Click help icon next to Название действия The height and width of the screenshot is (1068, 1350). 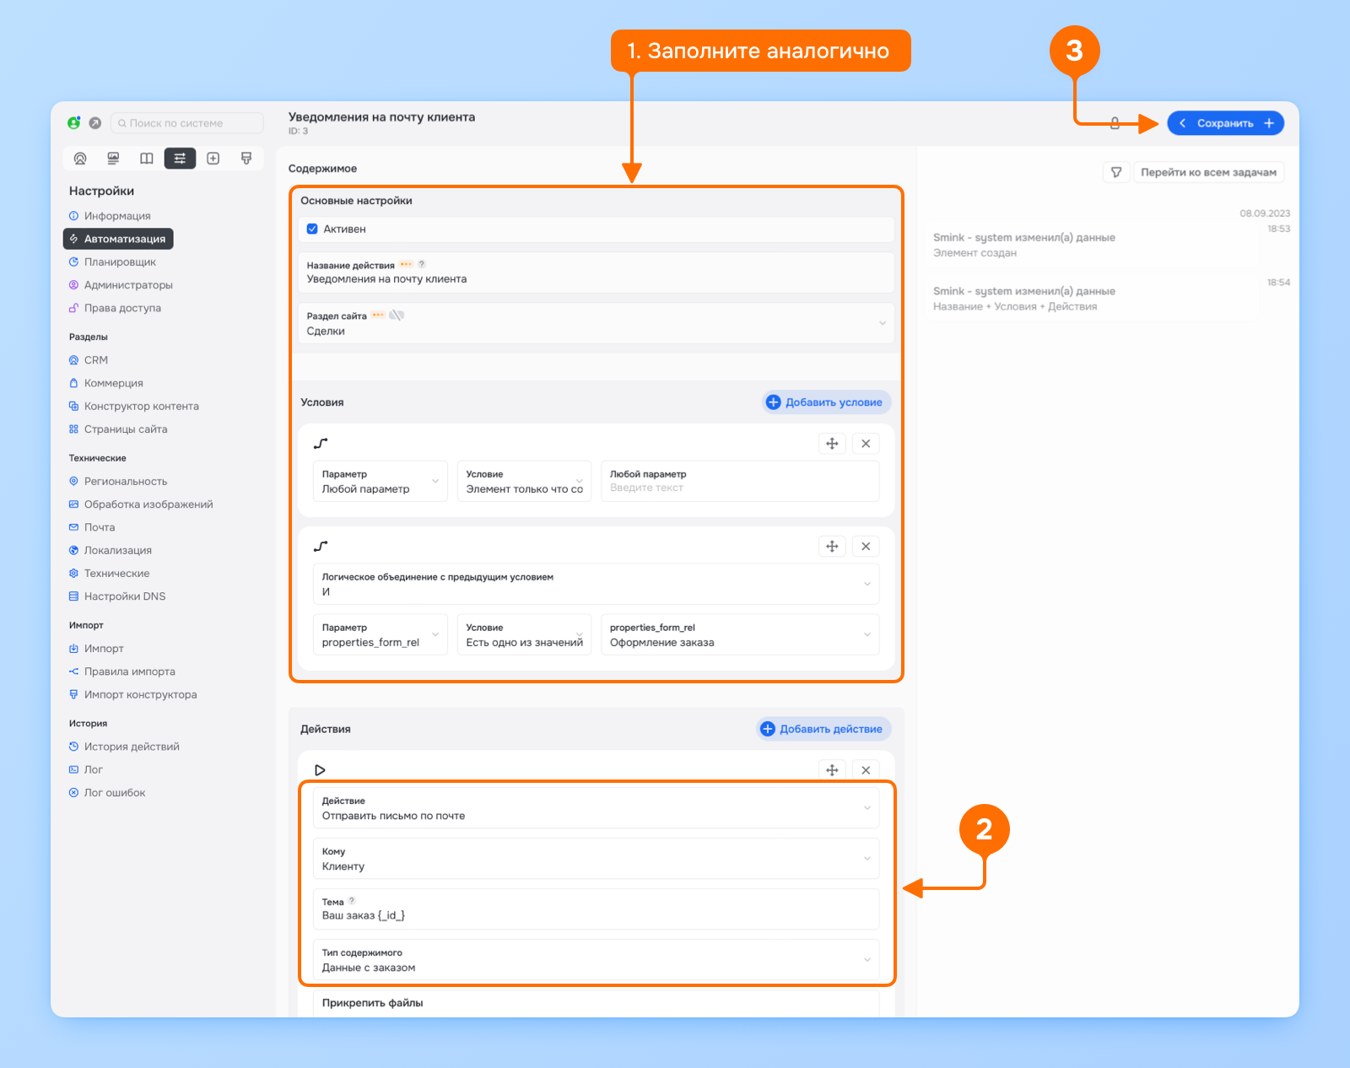click(x=422, y=265)
